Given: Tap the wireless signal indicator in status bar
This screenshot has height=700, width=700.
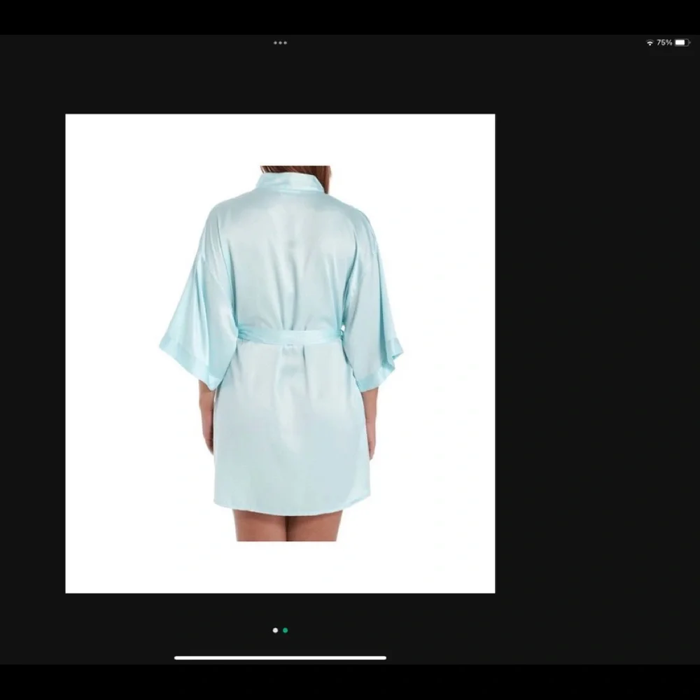Looking at the screenshot, I should (650, 43).
